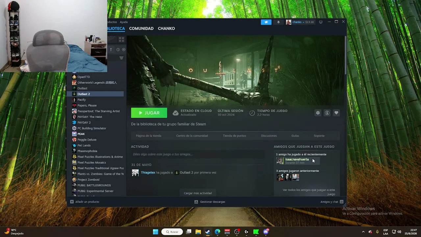Click Añadir un producto button
The height and width of the screenshot is (237, 421).
pos(85,202)
